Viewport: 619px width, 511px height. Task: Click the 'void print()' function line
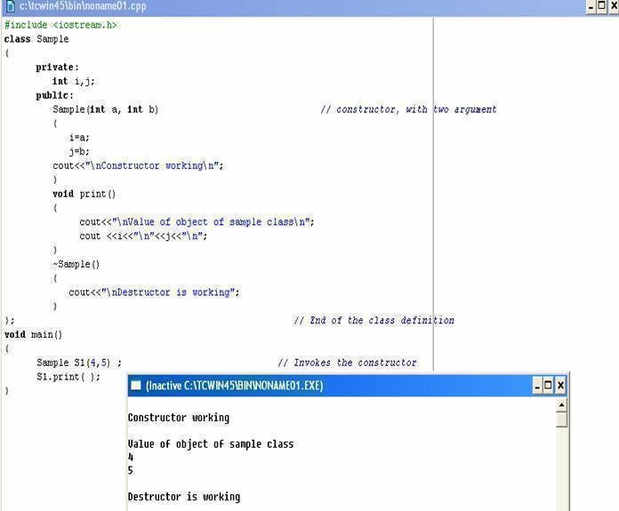click(x=84, y=194)
